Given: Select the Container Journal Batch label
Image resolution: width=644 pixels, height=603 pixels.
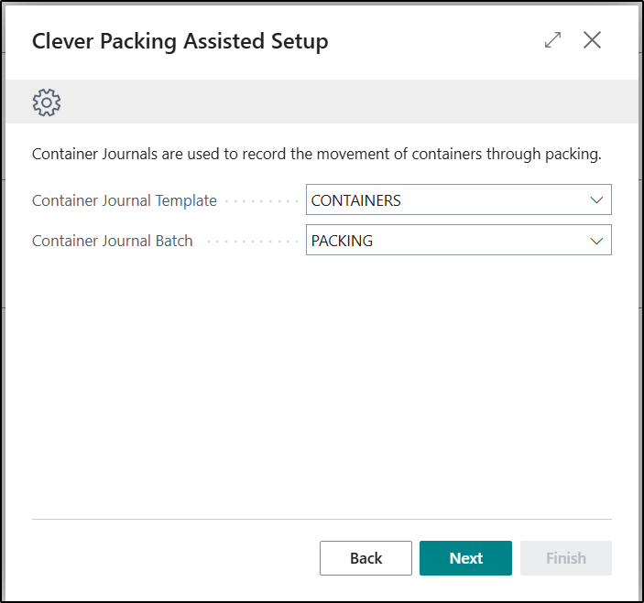Looking at the screenshot, I should [113, 241].
